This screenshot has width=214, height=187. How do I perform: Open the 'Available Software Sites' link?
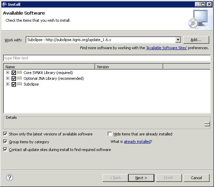pos(167,48)
